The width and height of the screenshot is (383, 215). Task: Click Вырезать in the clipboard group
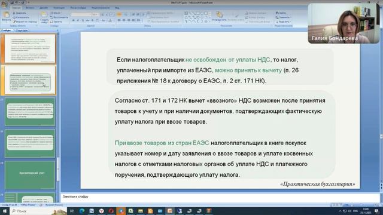[20, 13]
